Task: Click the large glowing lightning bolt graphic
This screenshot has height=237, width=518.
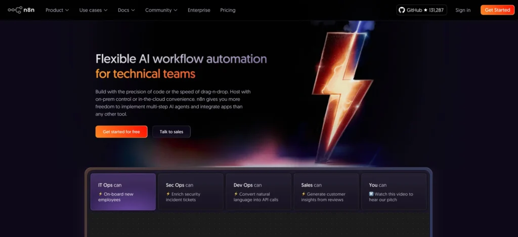Action: coord(339,91)
